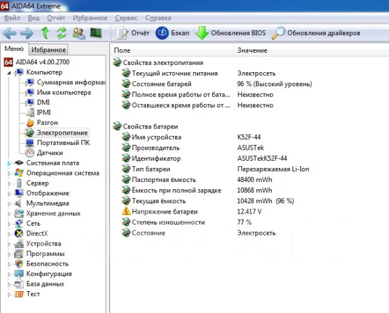
Task: Expand the Операционная система node
Action: point(9,173)
